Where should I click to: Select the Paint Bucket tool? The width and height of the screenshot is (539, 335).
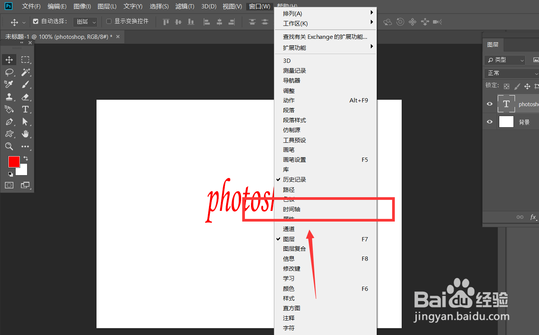tap(9, 109)
